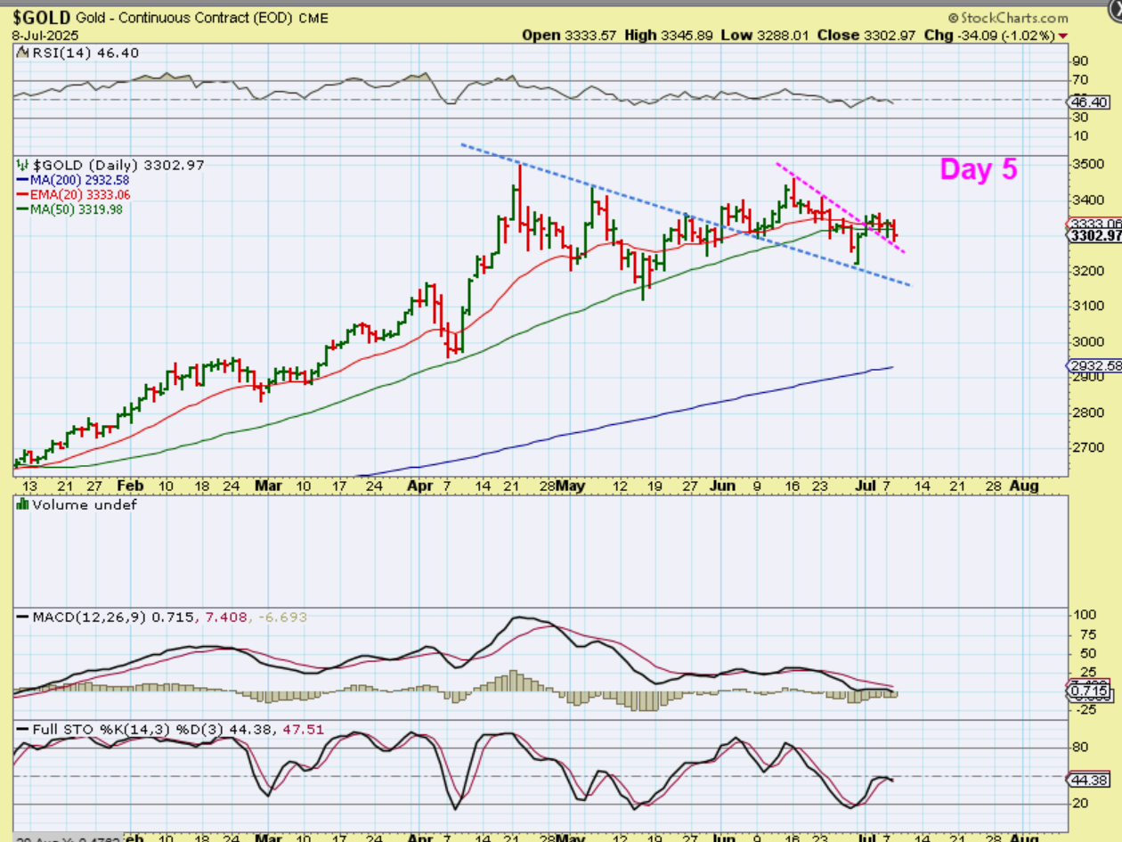Click the Feb label on the price date axis
1122x842 pixels.
tap(129, 486)
